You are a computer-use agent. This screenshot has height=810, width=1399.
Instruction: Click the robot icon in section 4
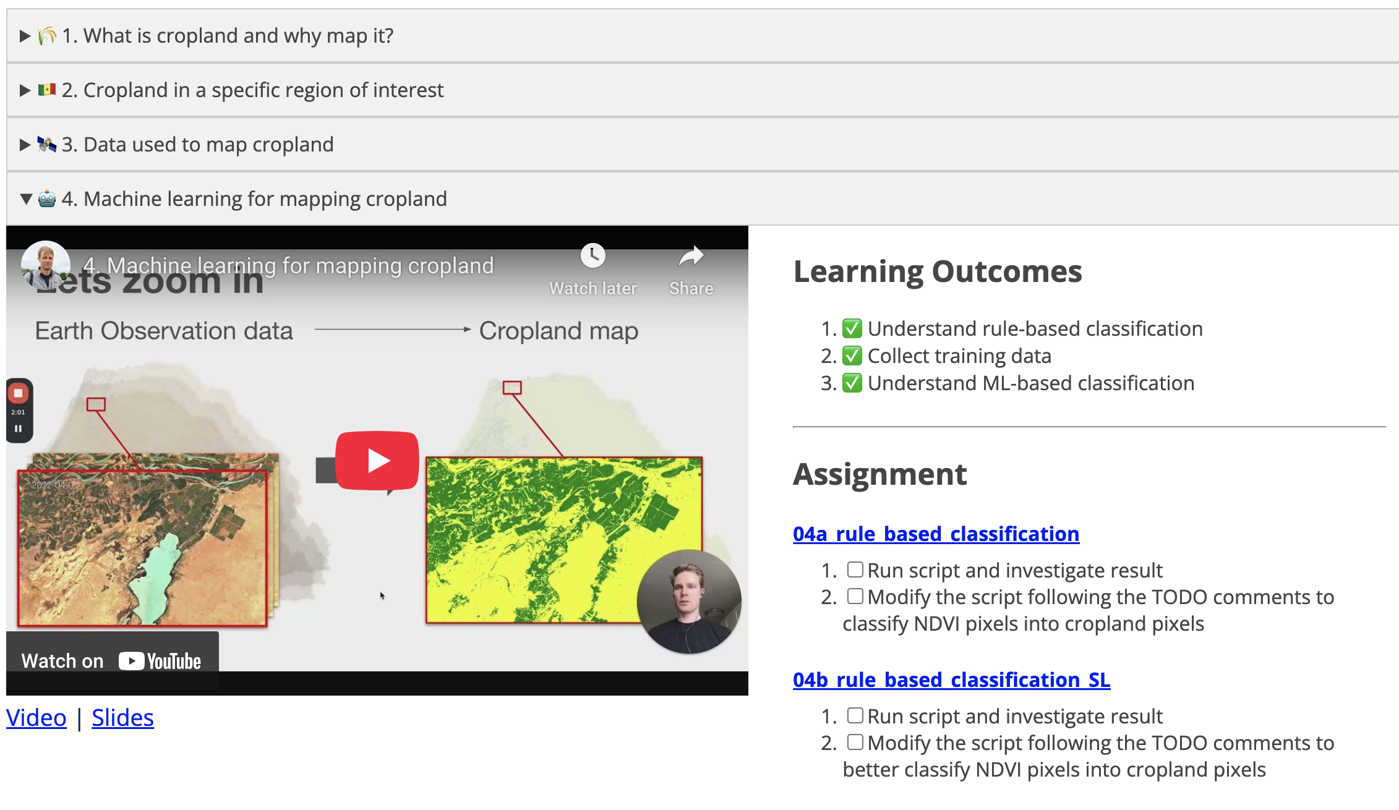[x=47, y=199]
